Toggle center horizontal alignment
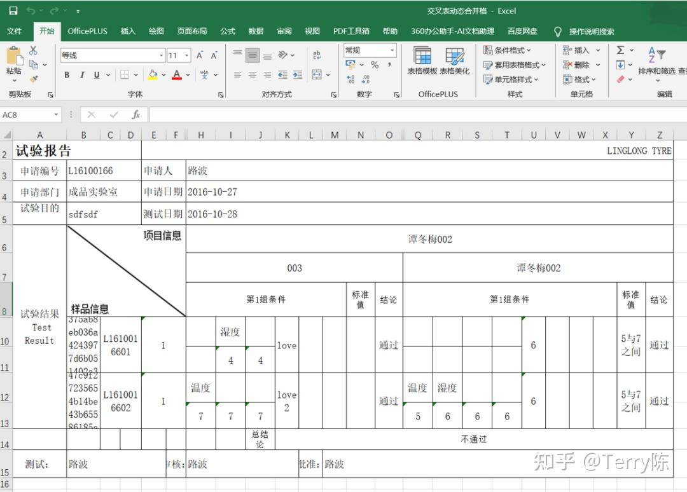The image size is (687, 492). click(253, 75)
